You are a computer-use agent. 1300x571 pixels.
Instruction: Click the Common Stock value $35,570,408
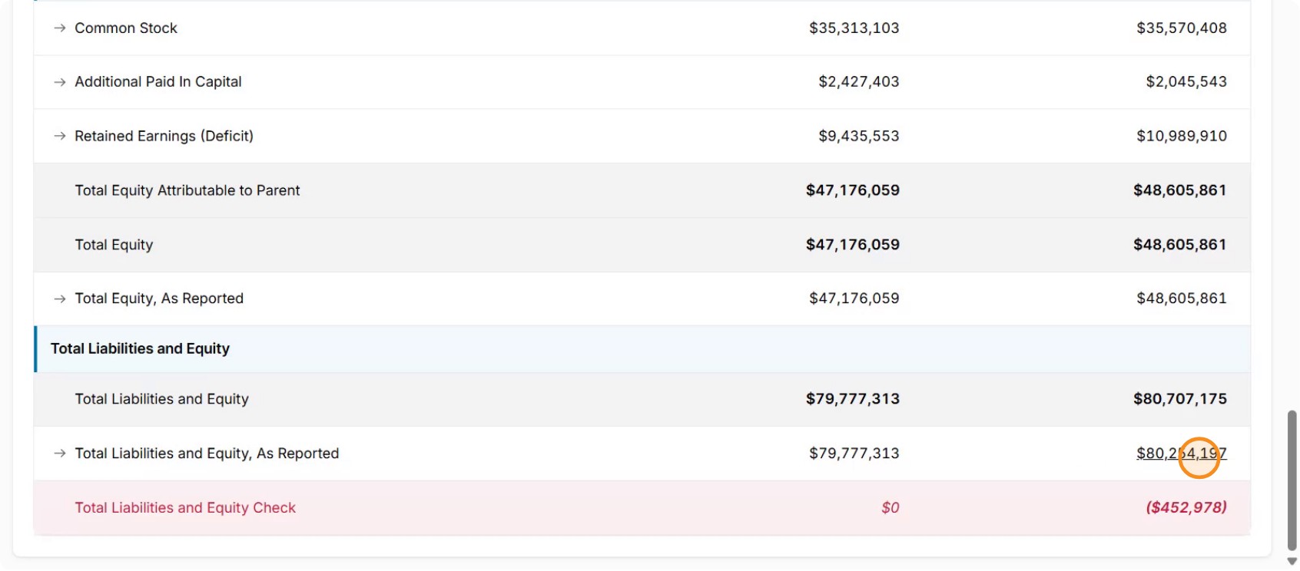coord(1182,28)
